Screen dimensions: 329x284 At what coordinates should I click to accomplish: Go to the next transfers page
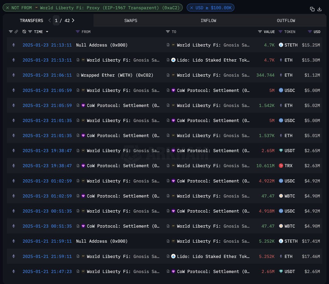(x=73, y=20)
